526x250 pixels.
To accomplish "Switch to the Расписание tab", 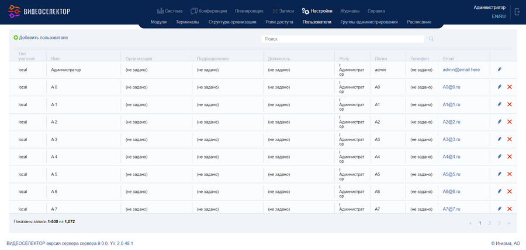I will (419, 22).
